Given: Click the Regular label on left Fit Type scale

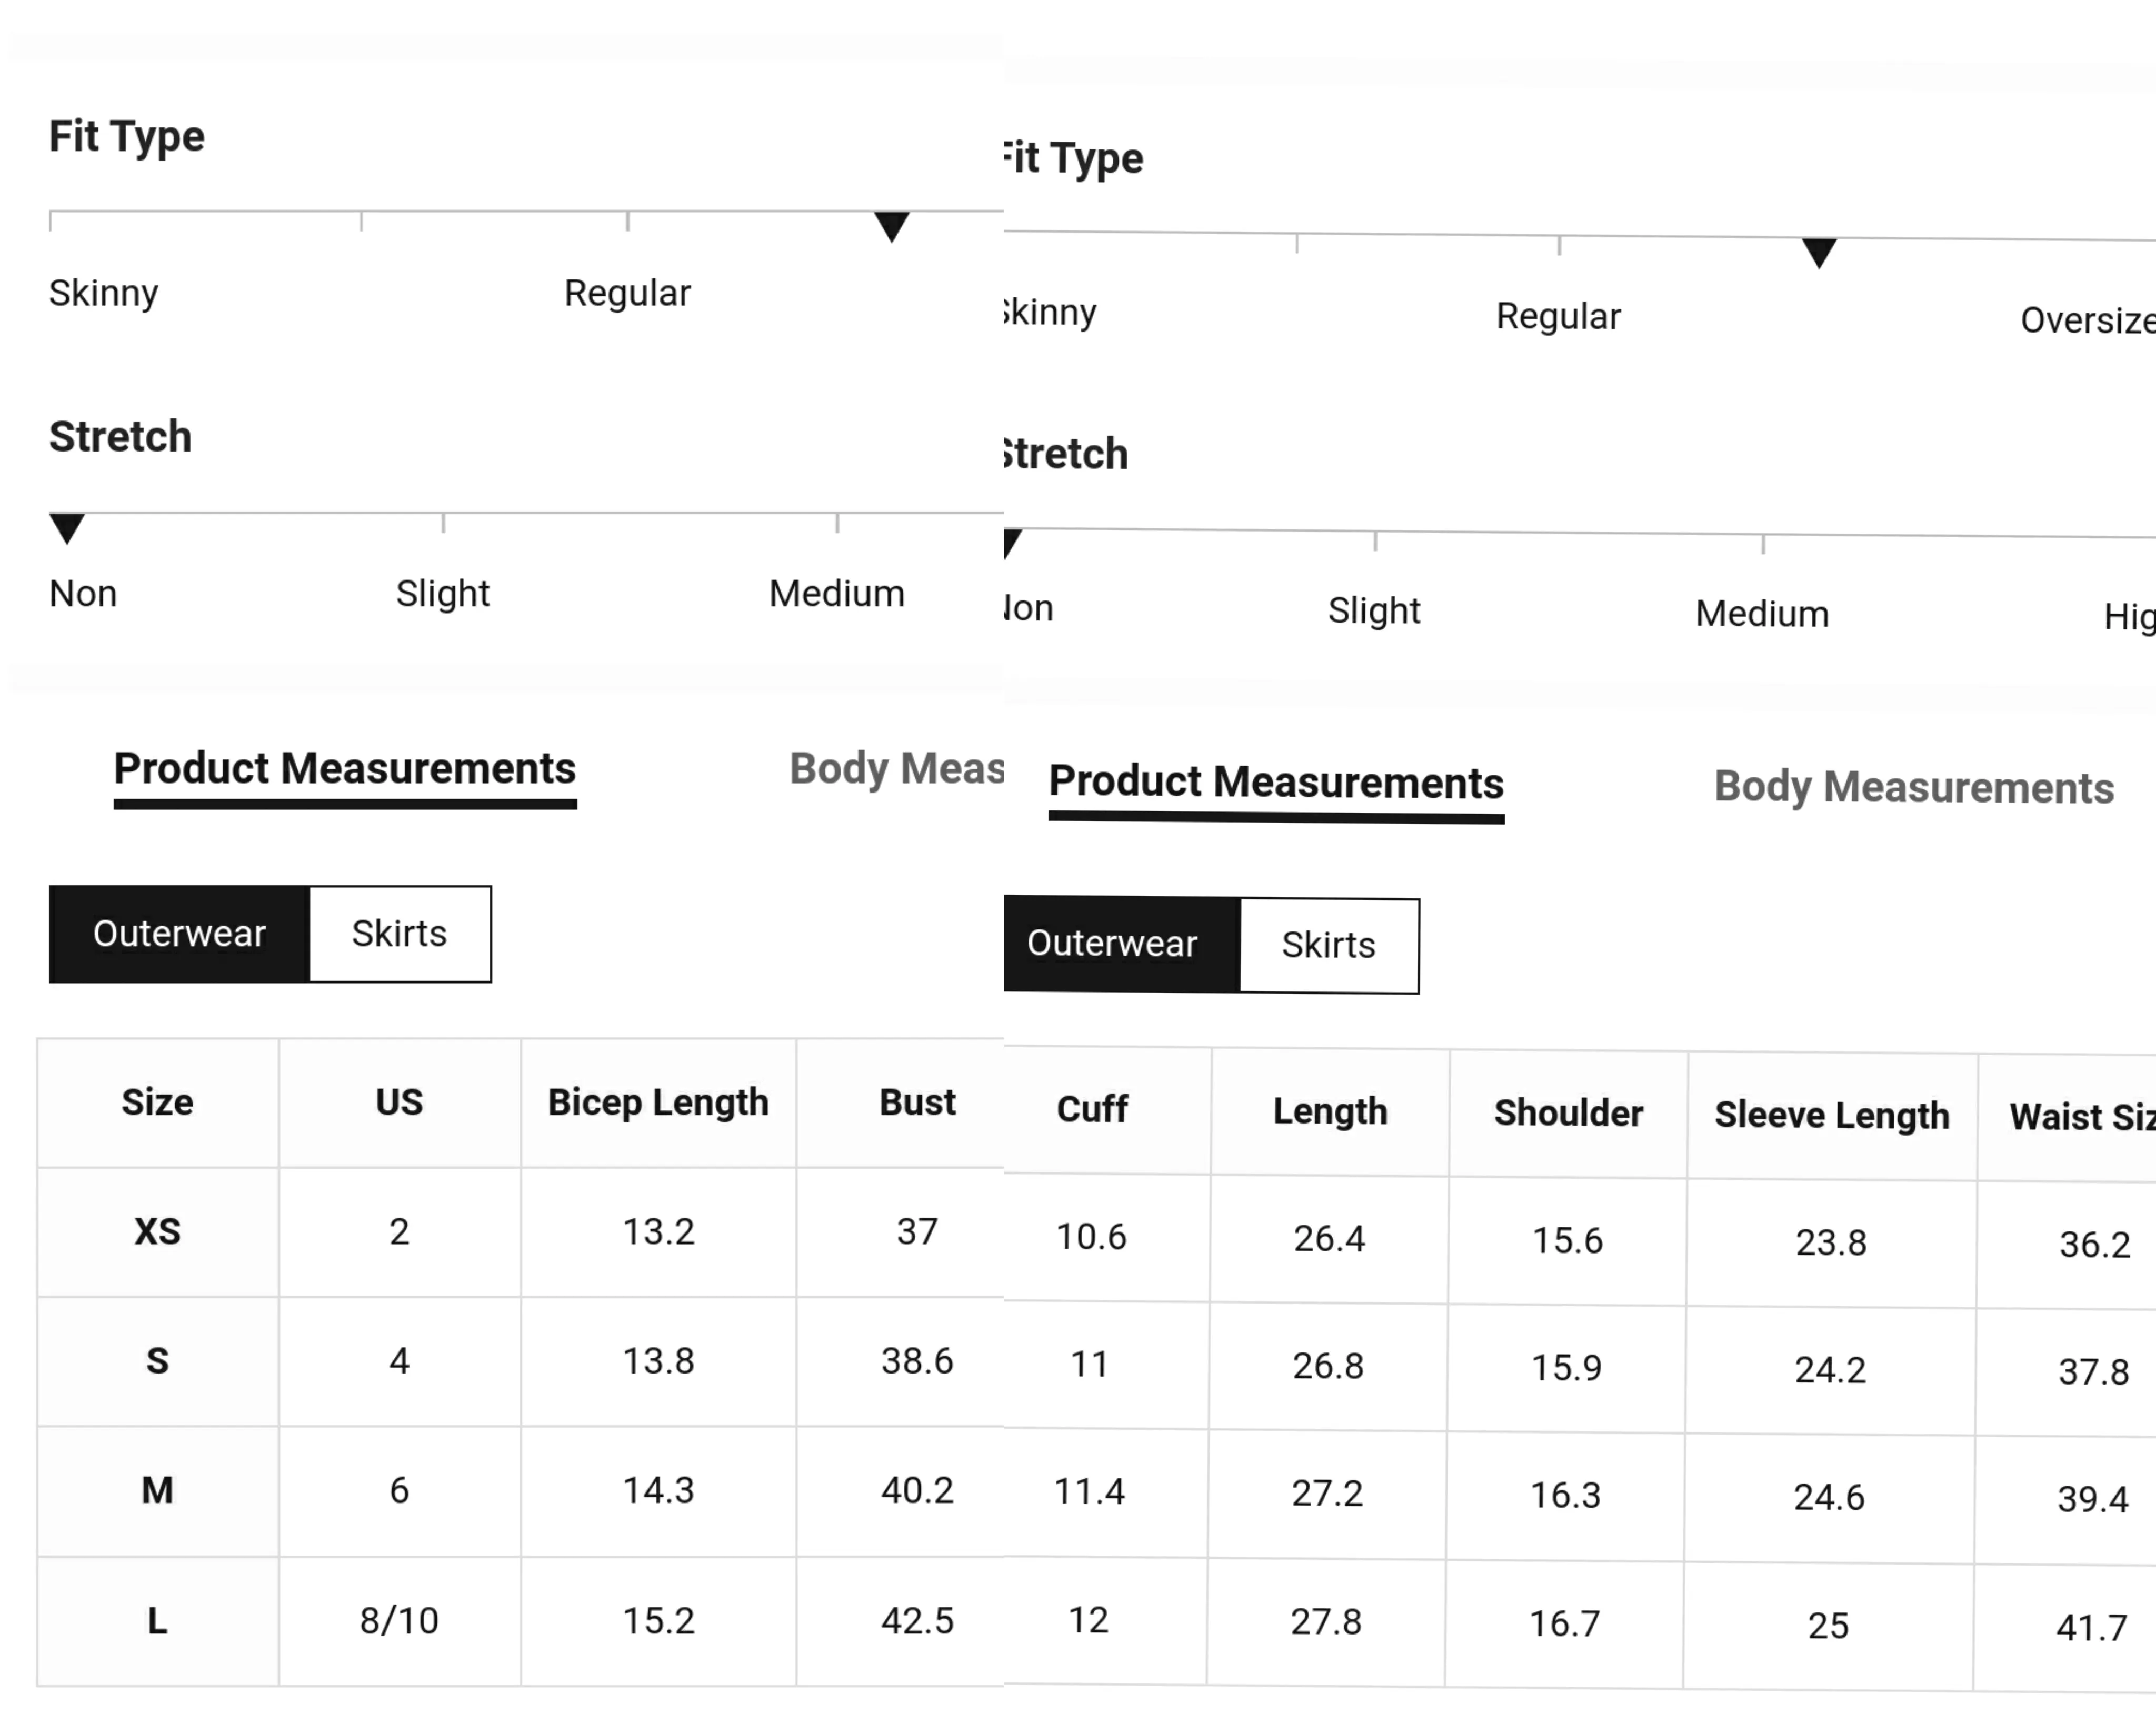Looking at the screenshot, I should (x=627, y=293).
